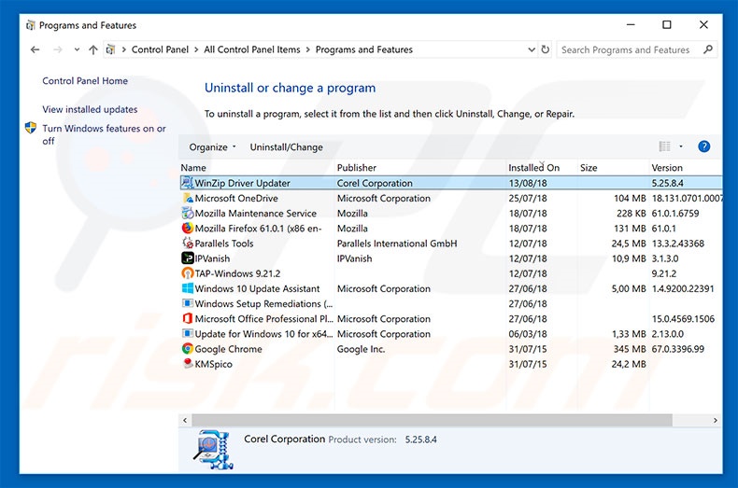Open the Organize dropdown menu
The image size is (738, 488).
[x=212, y=147]
